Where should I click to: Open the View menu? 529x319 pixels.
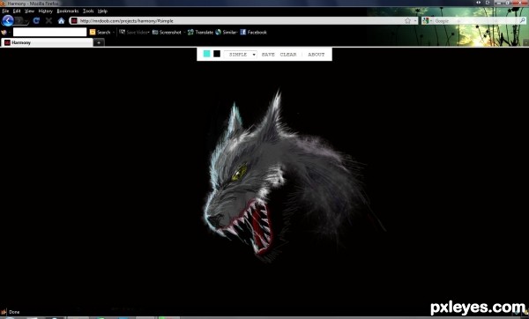[x=29, y=11]
